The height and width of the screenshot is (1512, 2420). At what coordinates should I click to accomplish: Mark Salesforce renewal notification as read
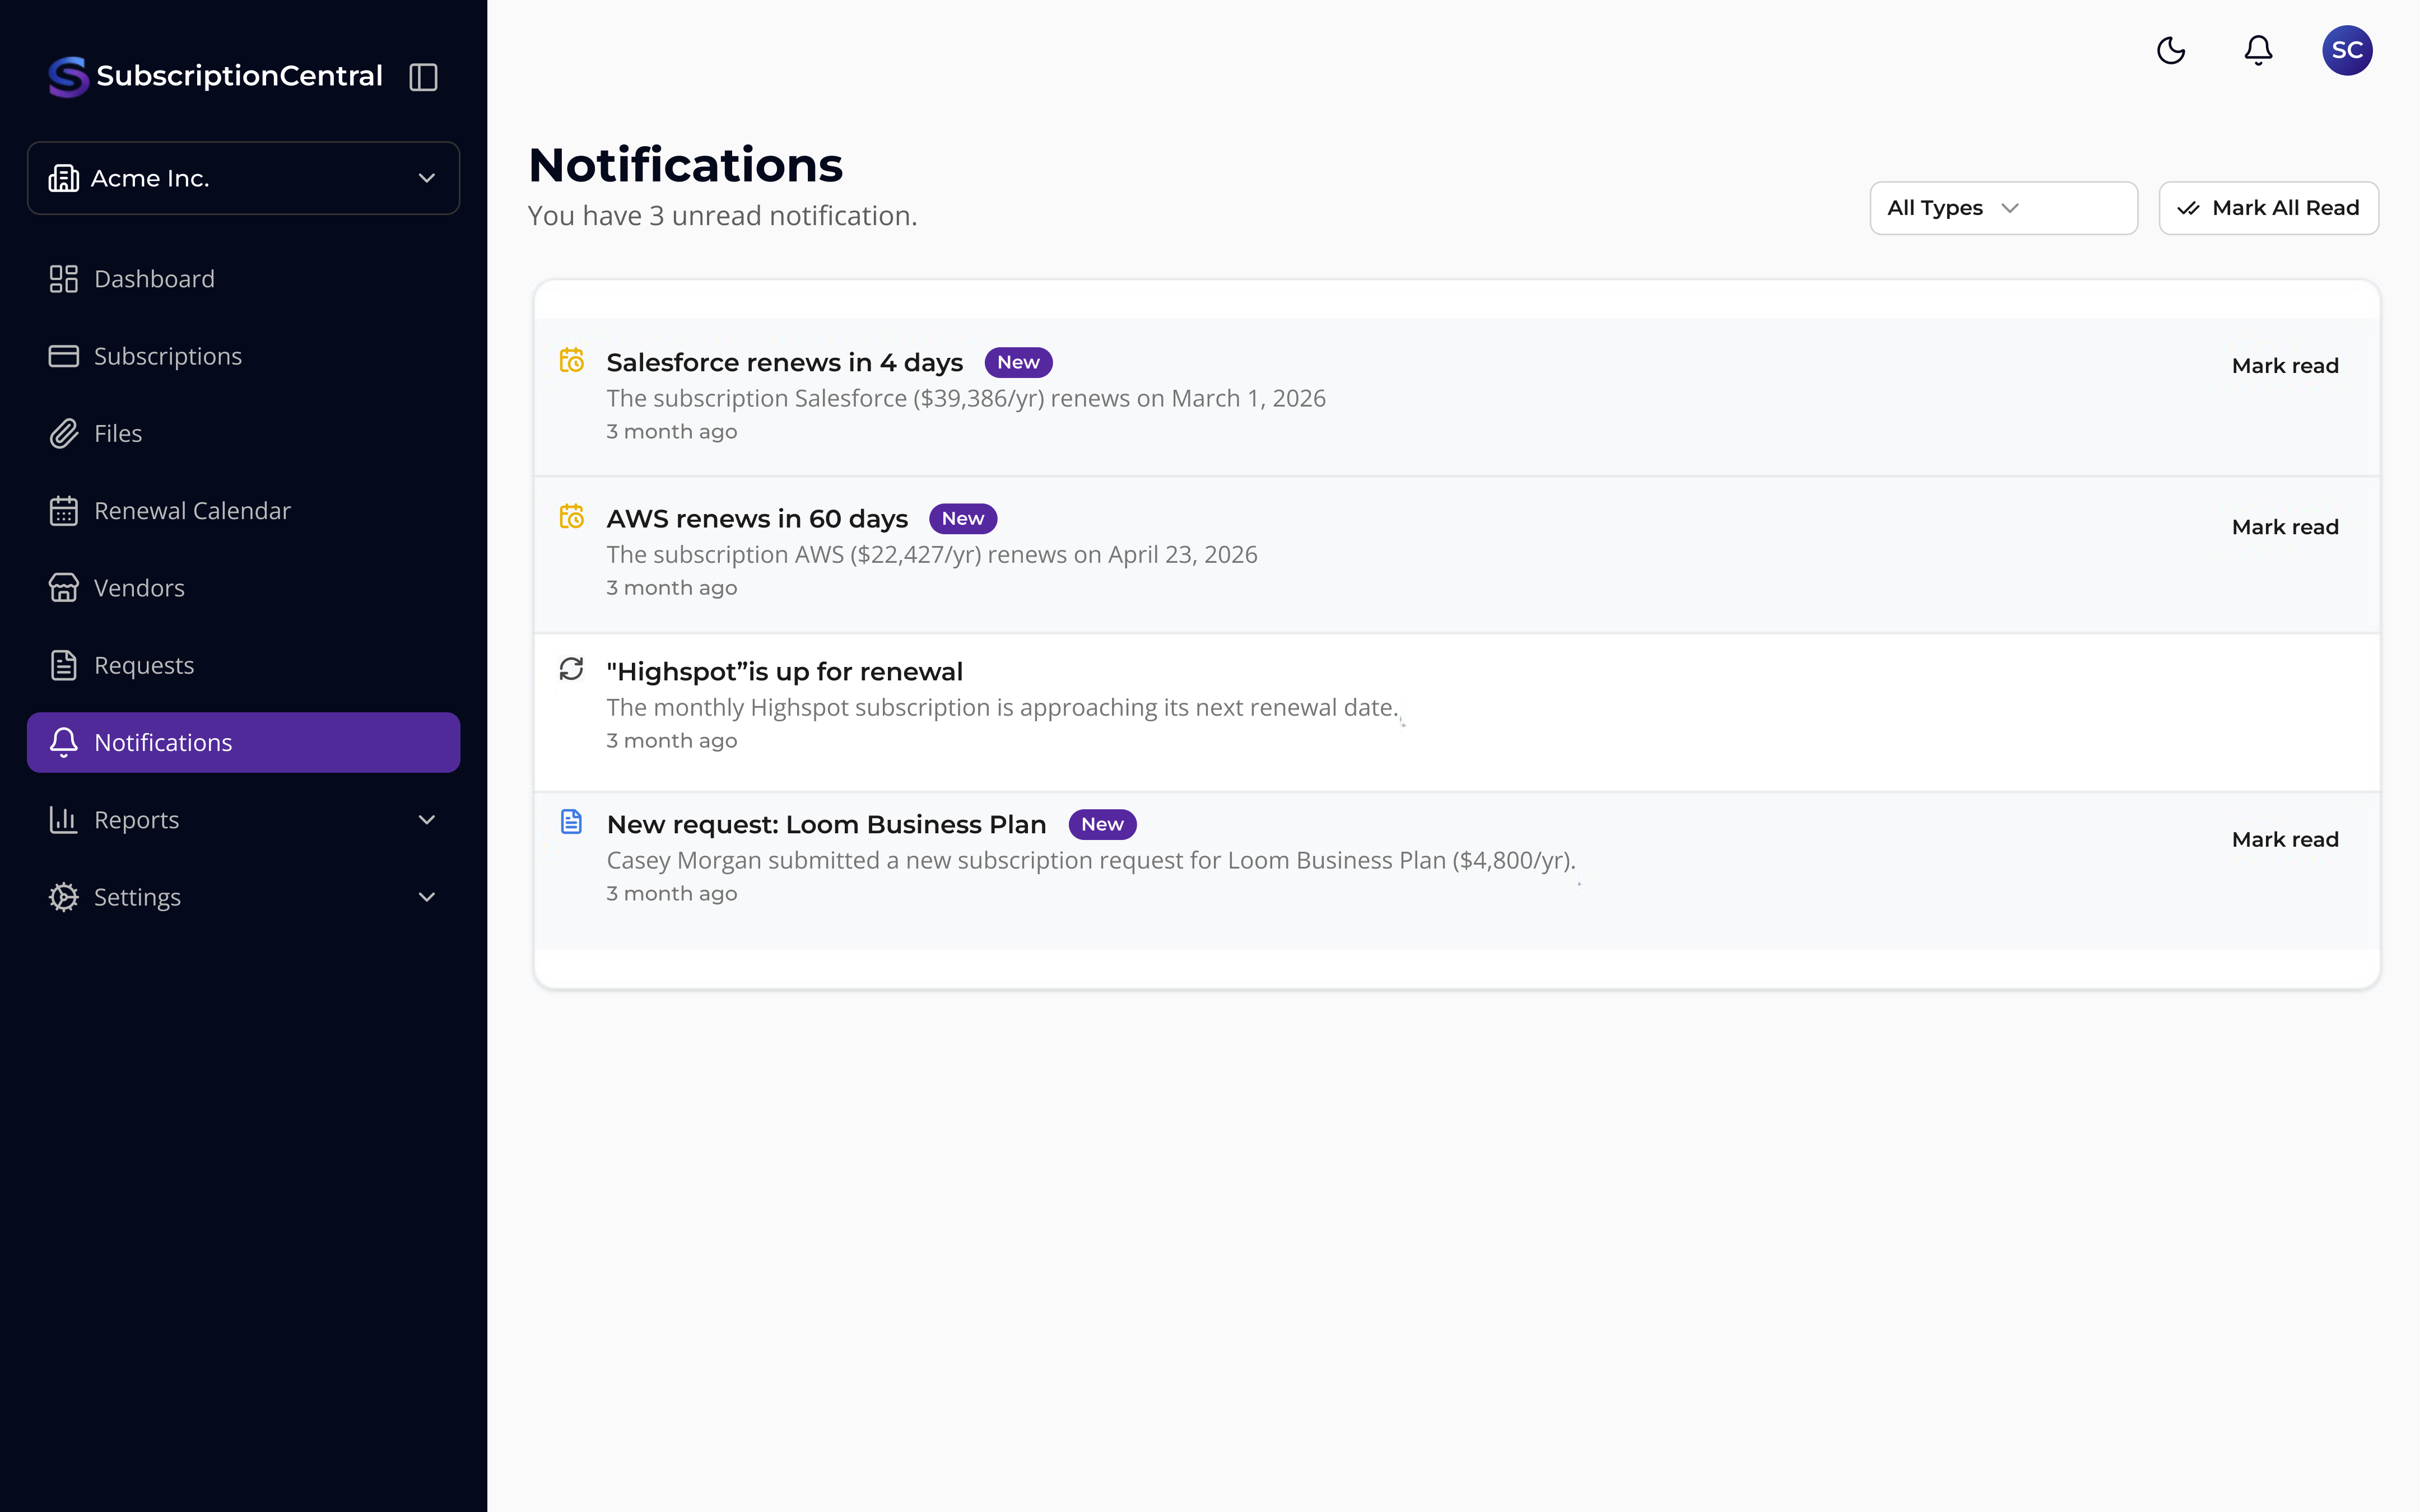coord(2285,366)
